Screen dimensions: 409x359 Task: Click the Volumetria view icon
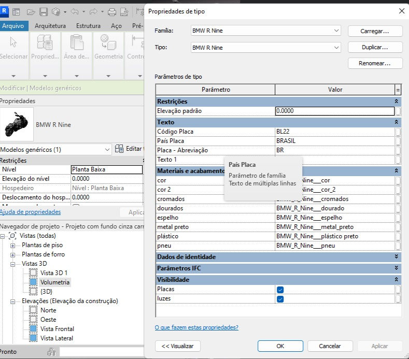[x=33, y=282]
